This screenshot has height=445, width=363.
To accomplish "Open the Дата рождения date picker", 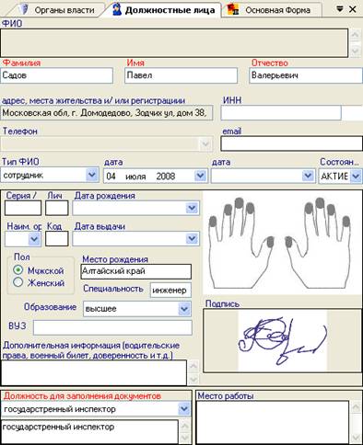I will pyautogui.click(x=192, y=208).
